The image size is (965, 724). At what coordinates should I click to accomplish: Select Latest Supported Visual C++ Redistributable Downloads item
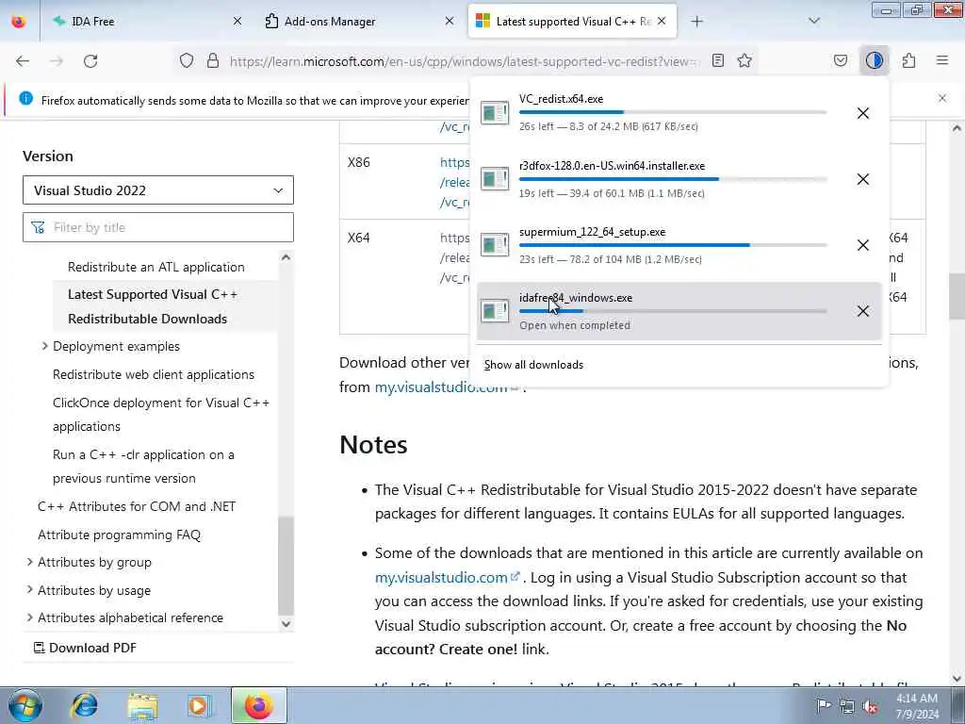[153, 306]
